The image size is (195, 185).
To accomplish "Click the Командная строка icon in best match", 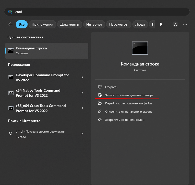I will [x=11, y=51].
